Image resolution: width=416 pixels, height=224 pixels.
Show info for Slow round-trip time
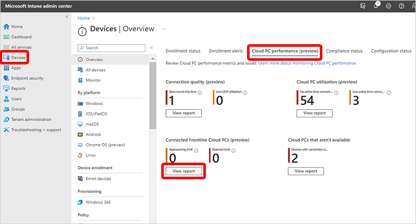200,93
